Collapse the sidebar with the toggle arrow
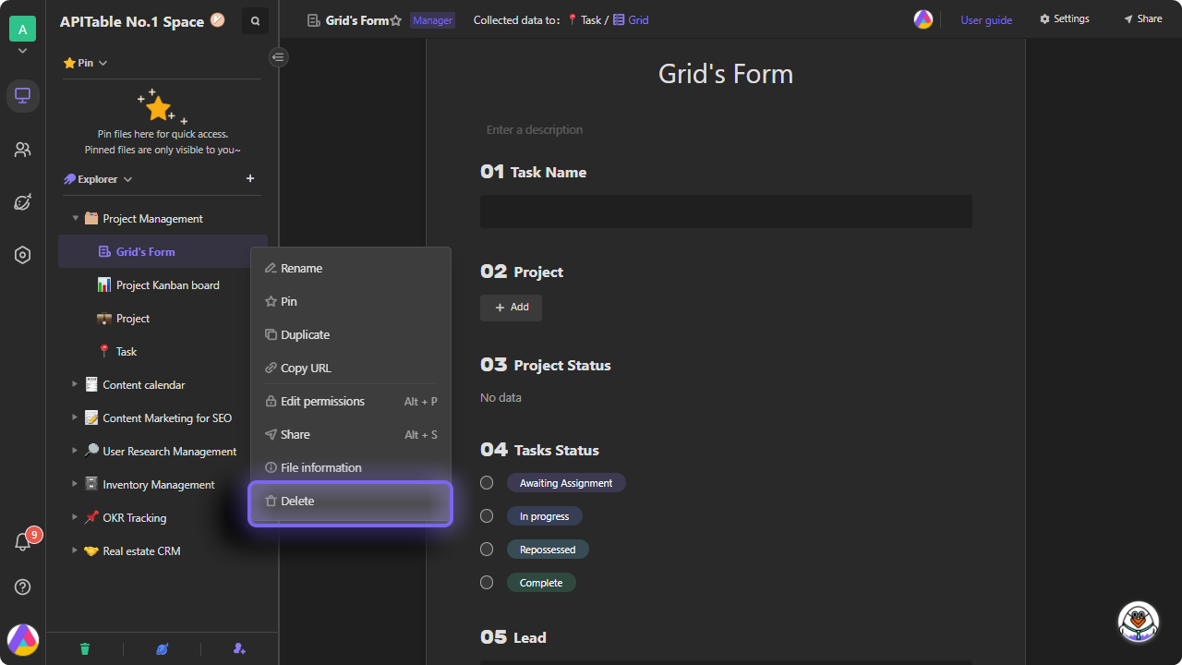Image resolution: width=1182 pixels, height=665 pixels. (278, 57)
